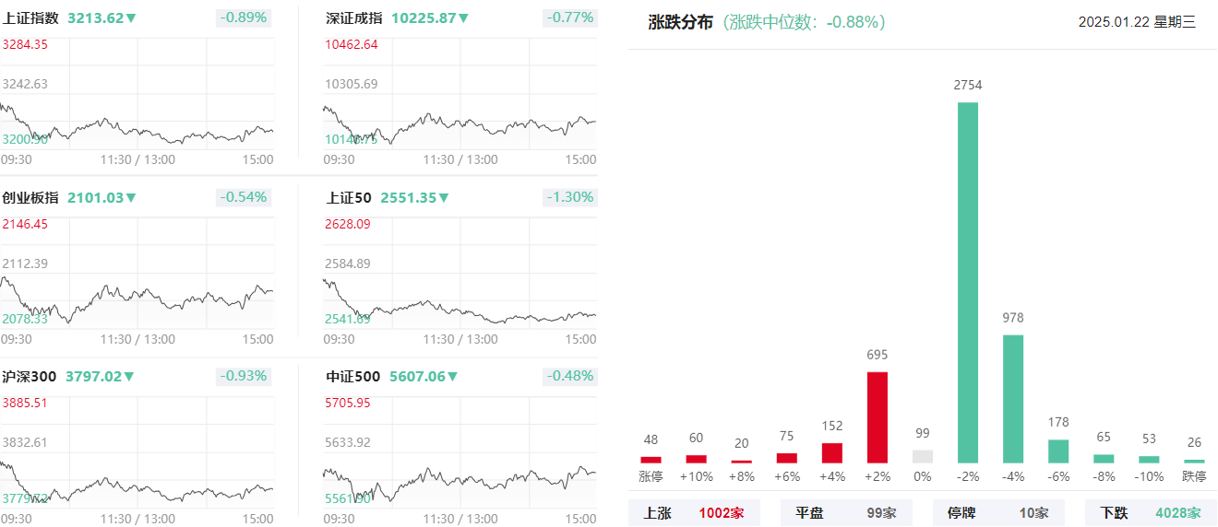Click the down arrow next to 上证50 2551.35

pyautogui.click(x=444, y=198)
